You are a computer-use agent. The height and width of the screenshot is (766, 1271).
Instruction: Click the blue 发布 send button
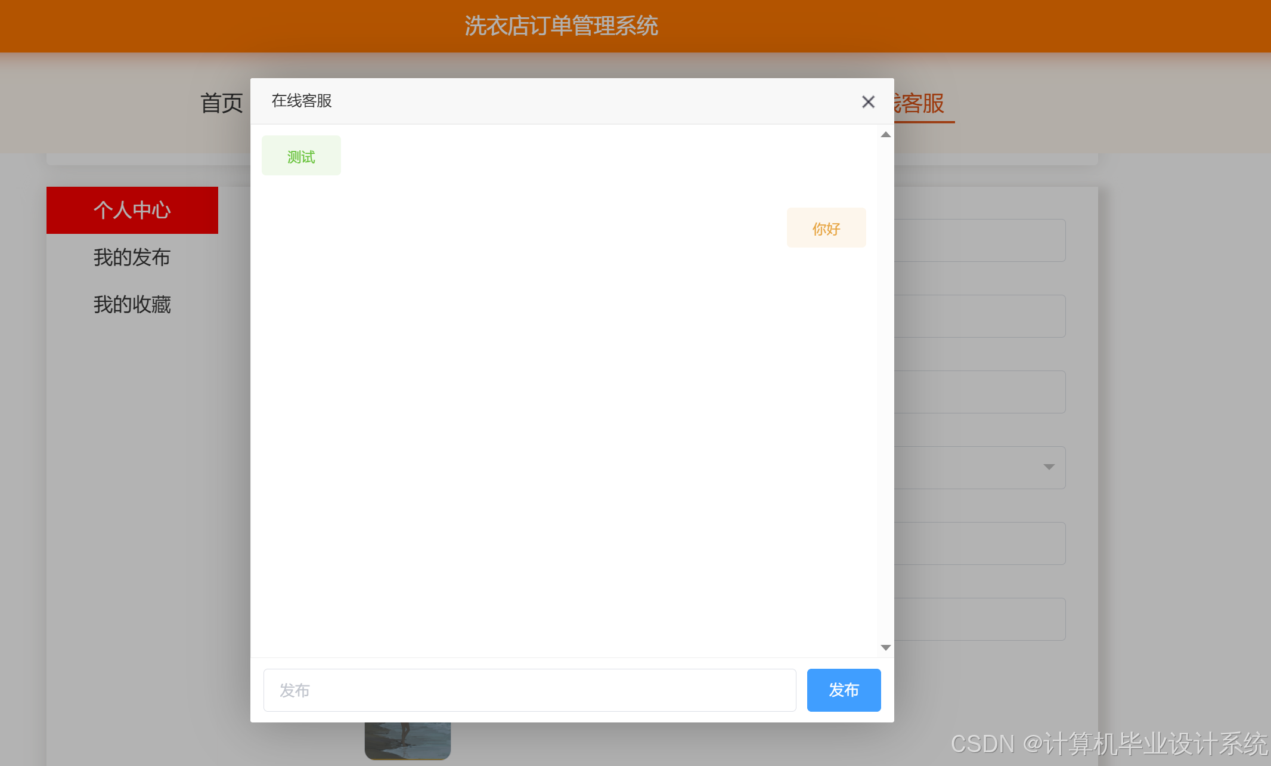click(844, 690)
